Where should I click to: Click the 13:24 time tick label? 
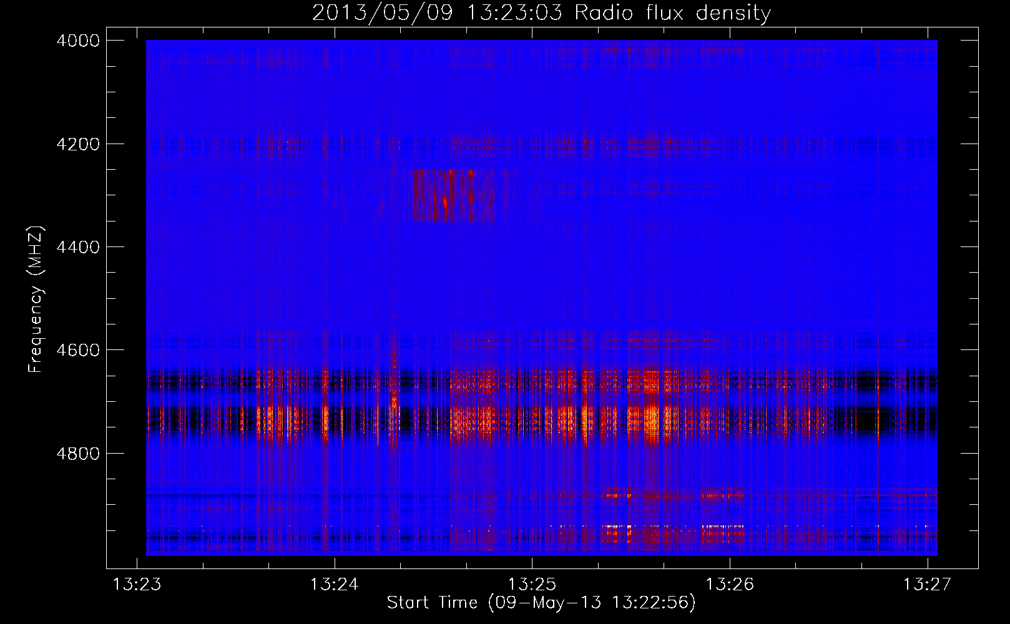tap(335, 585)
